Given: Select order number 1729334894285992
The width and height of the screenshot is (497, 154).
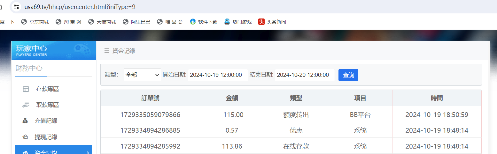Looking at the screenshot, I should (150, 146).
